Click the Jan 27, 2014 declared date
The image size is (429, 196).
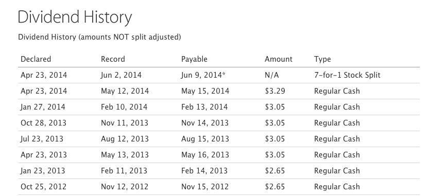click(43, 107)
